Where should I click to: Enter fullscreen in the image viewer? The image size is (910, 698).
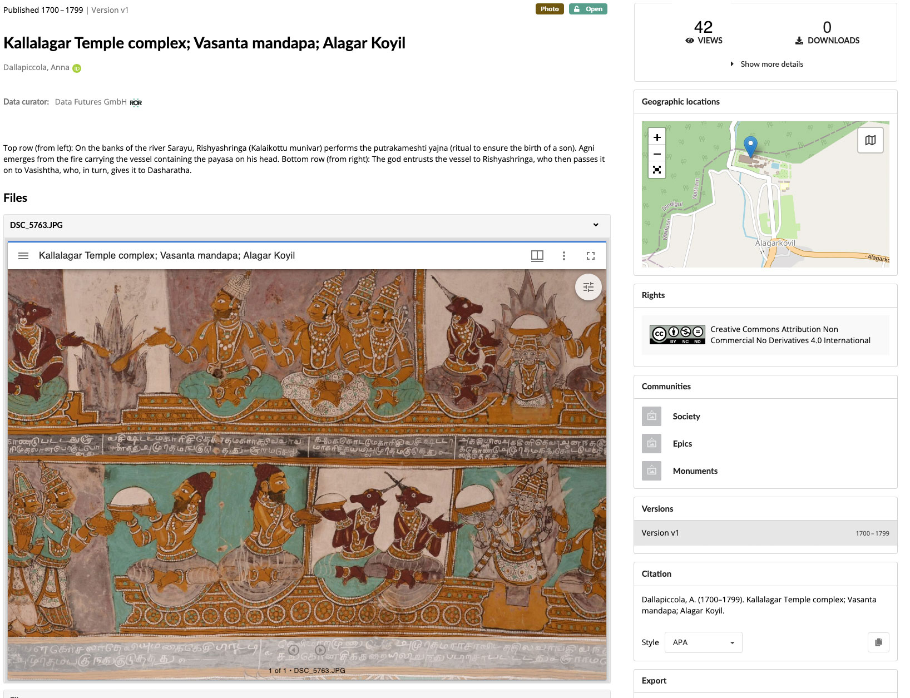591,255
